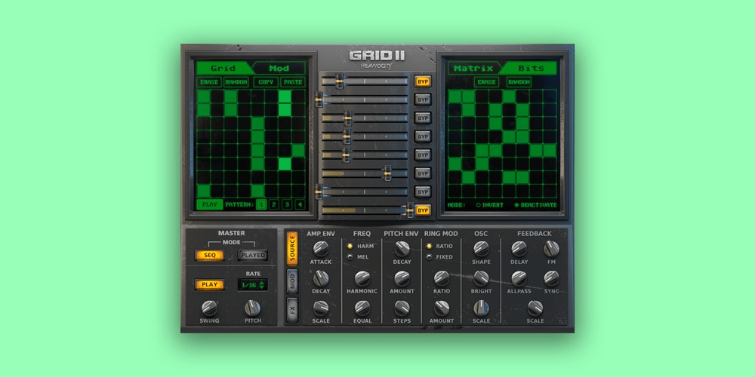Click the PITCH knob

(252, 308)
